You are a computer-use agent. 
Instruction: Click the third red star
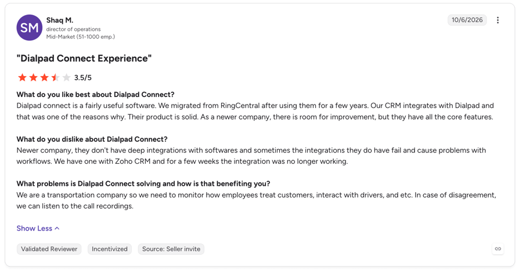tap(44, 78)
